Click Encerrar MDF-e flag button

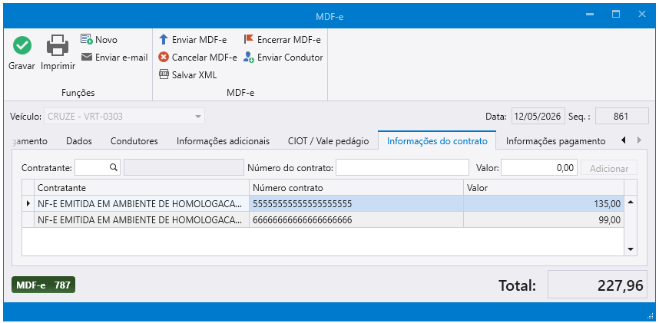point(282,40)
